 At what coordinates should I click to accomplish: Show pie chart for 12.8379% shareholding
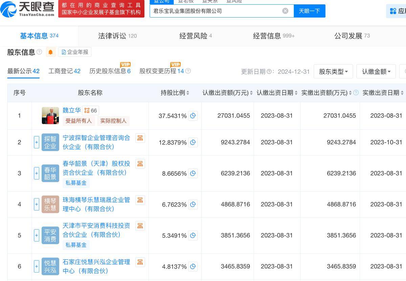point(193,143)
